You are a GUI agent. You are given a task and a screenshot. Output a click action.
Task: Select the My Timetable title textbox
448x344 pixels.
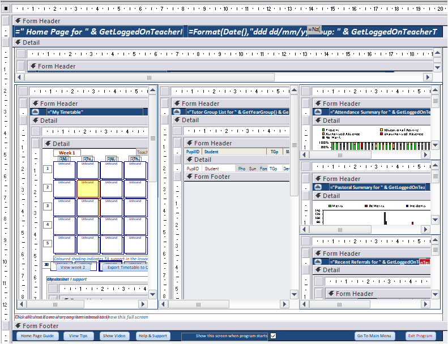coord(95,112)
